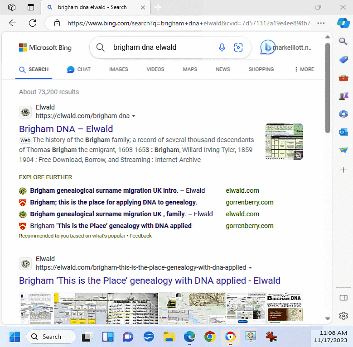Image resolution: width=353 pixels, height=347 pixels.
Task: Click elwald.com beside the UK intro link
Action: [242, 190]
